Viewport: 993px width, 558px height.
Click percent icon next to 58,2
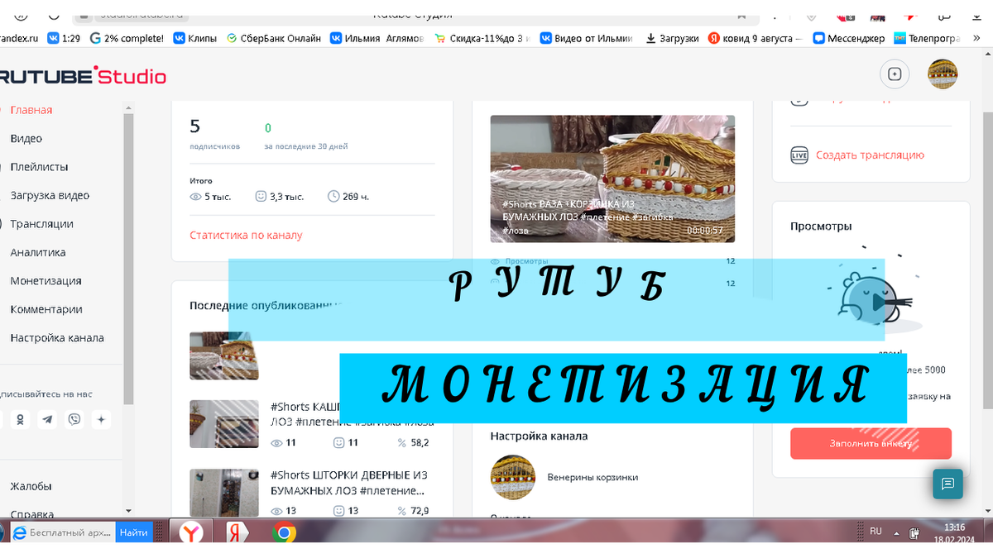click(402, 443)
